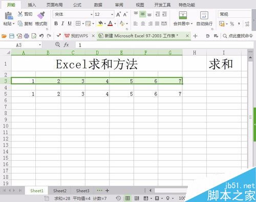
Task: Click the Copy icon
Action: coord(20,23)
